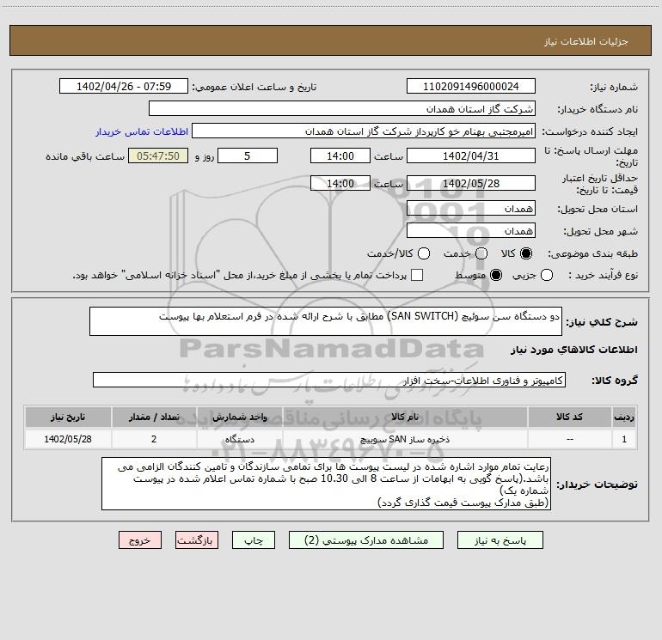Image resolution: width=662 pixels, height=640 pixels.
Task: Click the ردیف column header
Action: [624, 417]
